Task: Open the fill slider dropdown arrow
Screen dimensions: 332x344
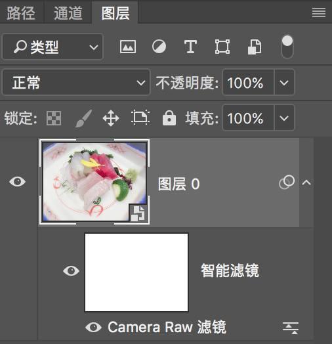Action: [284, 118]
